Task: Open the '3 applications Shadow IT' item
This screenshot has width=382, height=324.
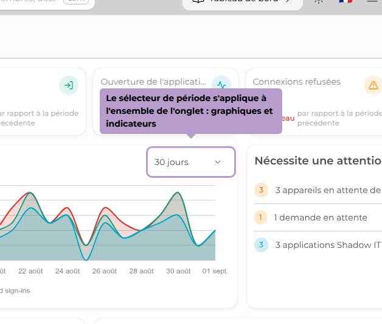Action: [318, 245]
